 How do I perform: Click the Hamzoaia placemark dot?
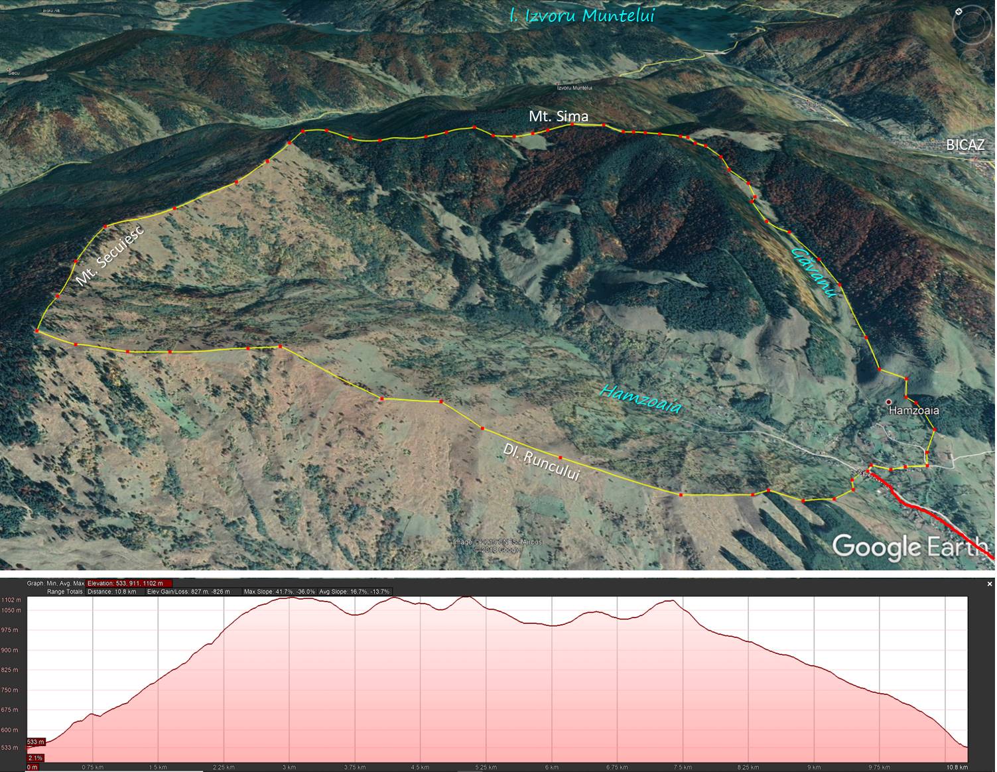click(888, 402)
